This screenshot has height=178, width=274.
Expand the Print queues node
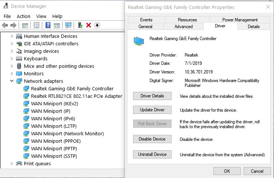pyautogui.click(x=12, y=164)
